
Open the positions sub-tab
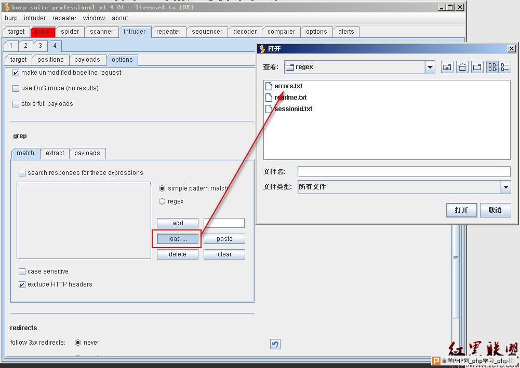[x=50, y=60]
